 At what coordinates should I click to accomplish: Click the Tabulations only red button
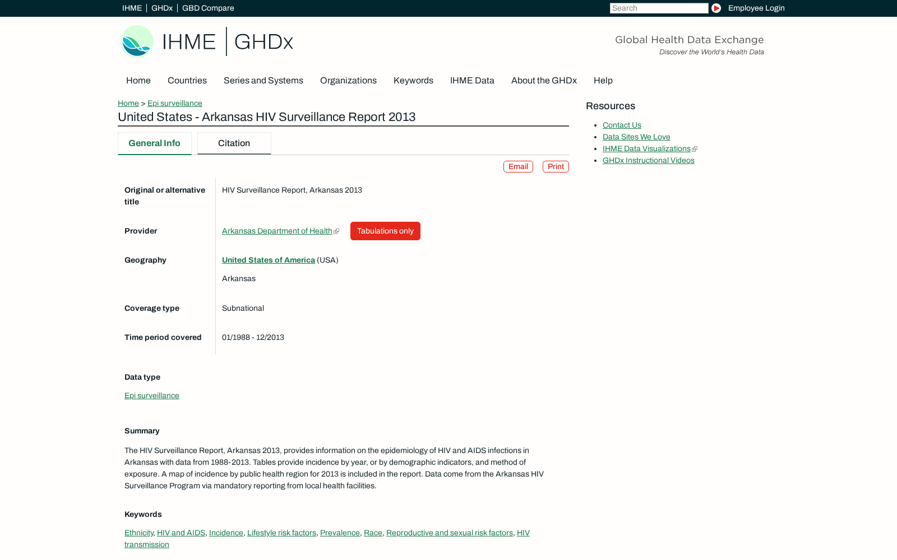point(385,231)
